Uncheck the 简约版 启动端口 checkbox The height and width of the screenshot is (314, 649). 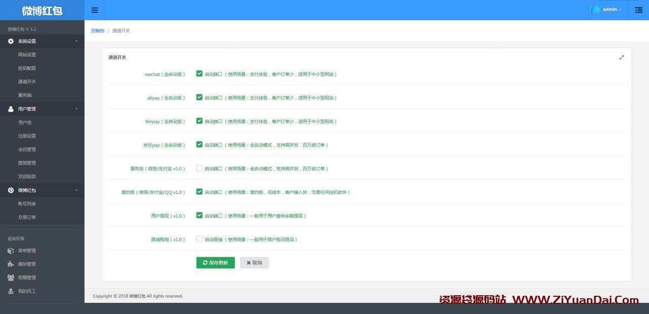click(x=199, y=191)
